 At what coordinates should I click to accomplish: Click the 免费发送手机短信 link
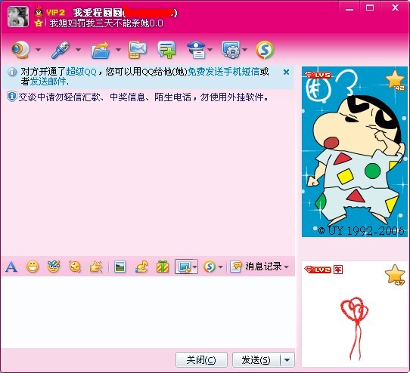pos(224,72)
